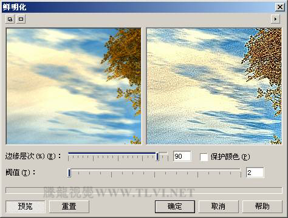Close the 鲜明化 dialog
The image size is (288, 218).
click(280, 7)
